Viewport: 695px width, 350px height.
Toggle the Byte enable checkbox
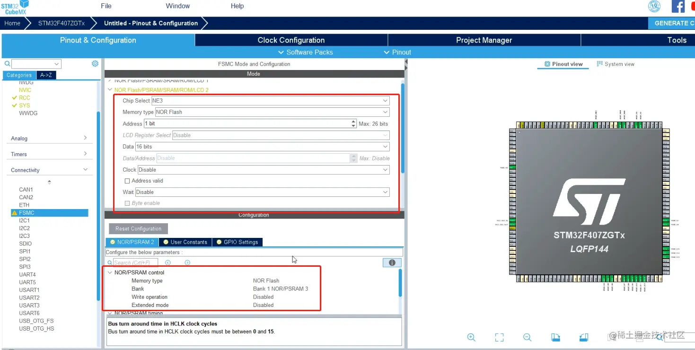[127, 203]
